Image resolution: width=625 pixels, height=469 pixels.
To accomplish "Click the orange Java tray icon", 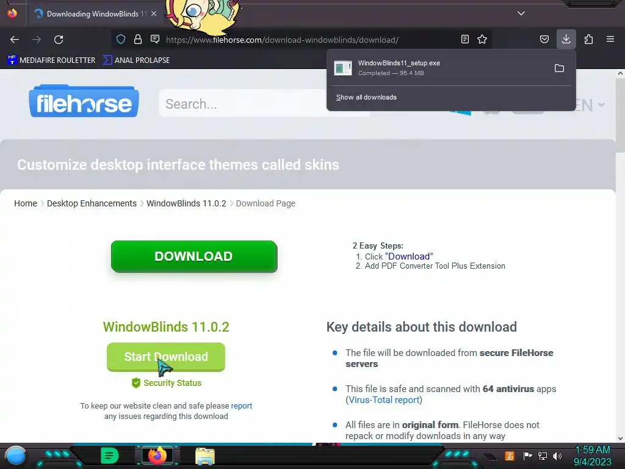I will (x=510, y=456).
